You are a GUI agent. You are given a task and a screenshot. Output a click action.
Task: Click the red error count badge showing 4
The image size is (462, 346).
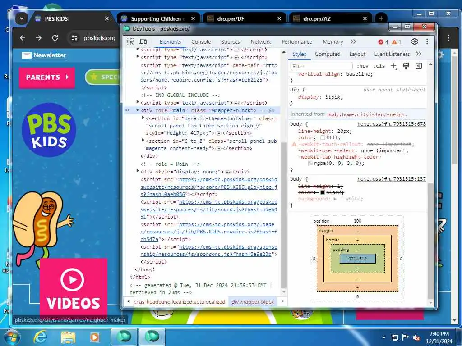(x=383, y=42)
